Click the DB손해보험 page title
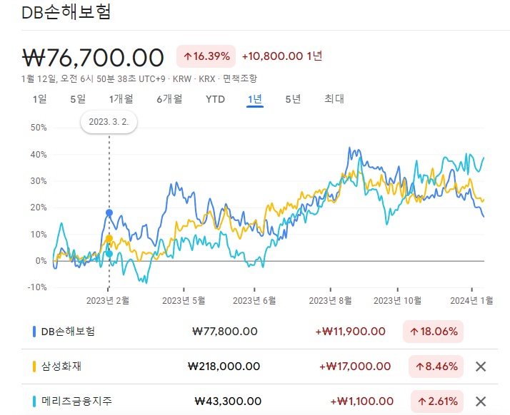The image size is (510, 415). 66,12
